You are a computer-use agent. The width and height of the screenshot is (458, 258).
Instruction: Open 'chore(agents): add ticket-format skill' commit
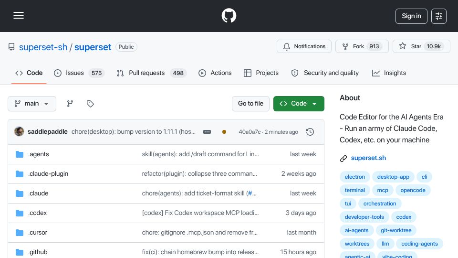194,193
